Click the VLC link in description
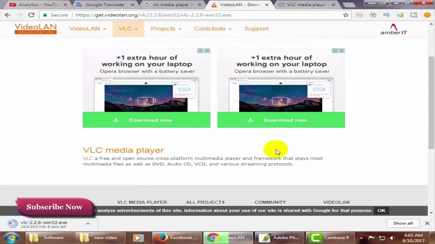This screenshot has width=435, height=244. 88,158
